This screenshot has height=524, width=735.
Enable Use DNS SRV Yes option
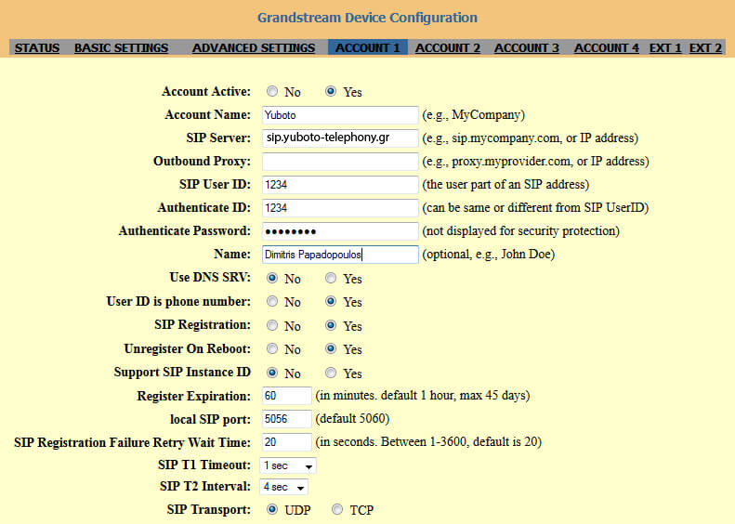click(332, 278)
